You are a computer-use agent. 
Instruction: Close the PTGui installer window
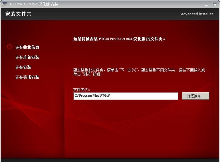215,5
